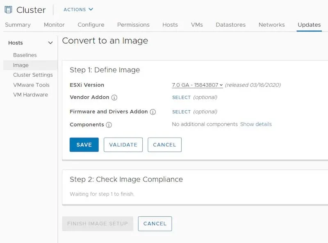Open the ESXi Version 7.0 GA dropdown
Screen dimensions: 328x243
coord(197,85)
